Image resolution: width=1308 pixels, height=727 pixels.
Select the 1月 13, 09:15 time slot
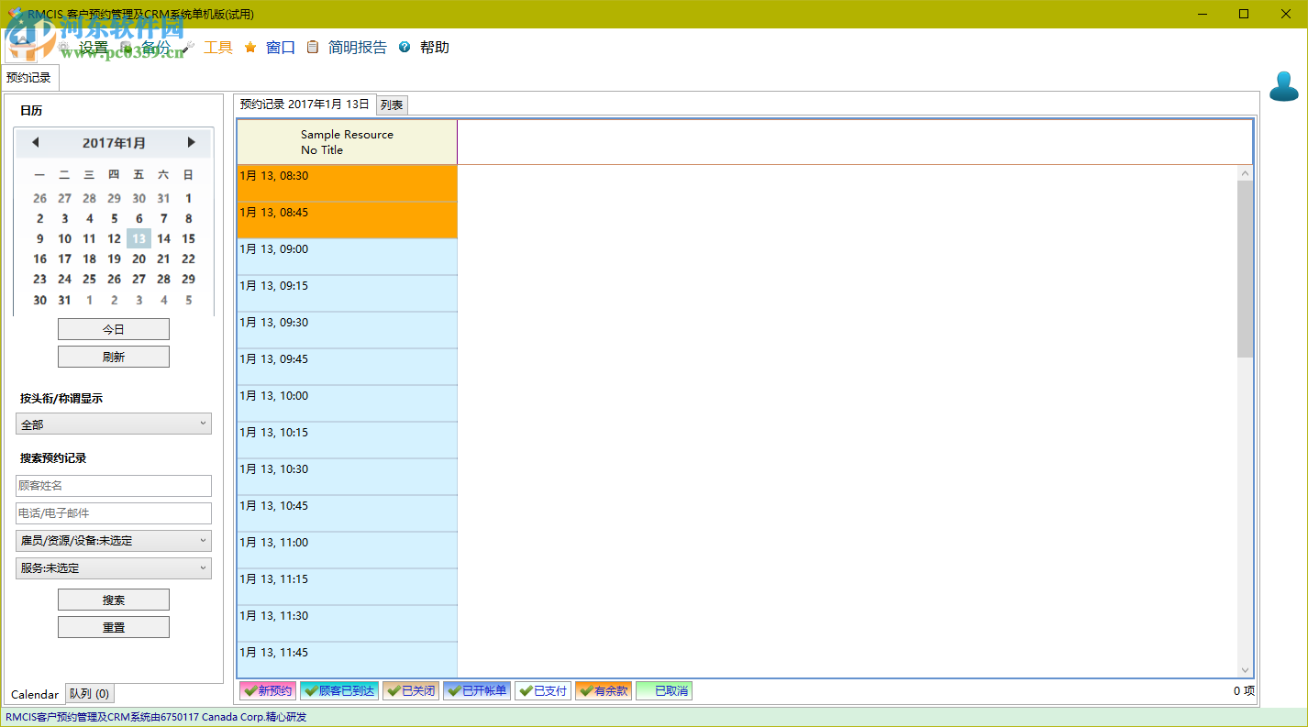coord(347,293)
